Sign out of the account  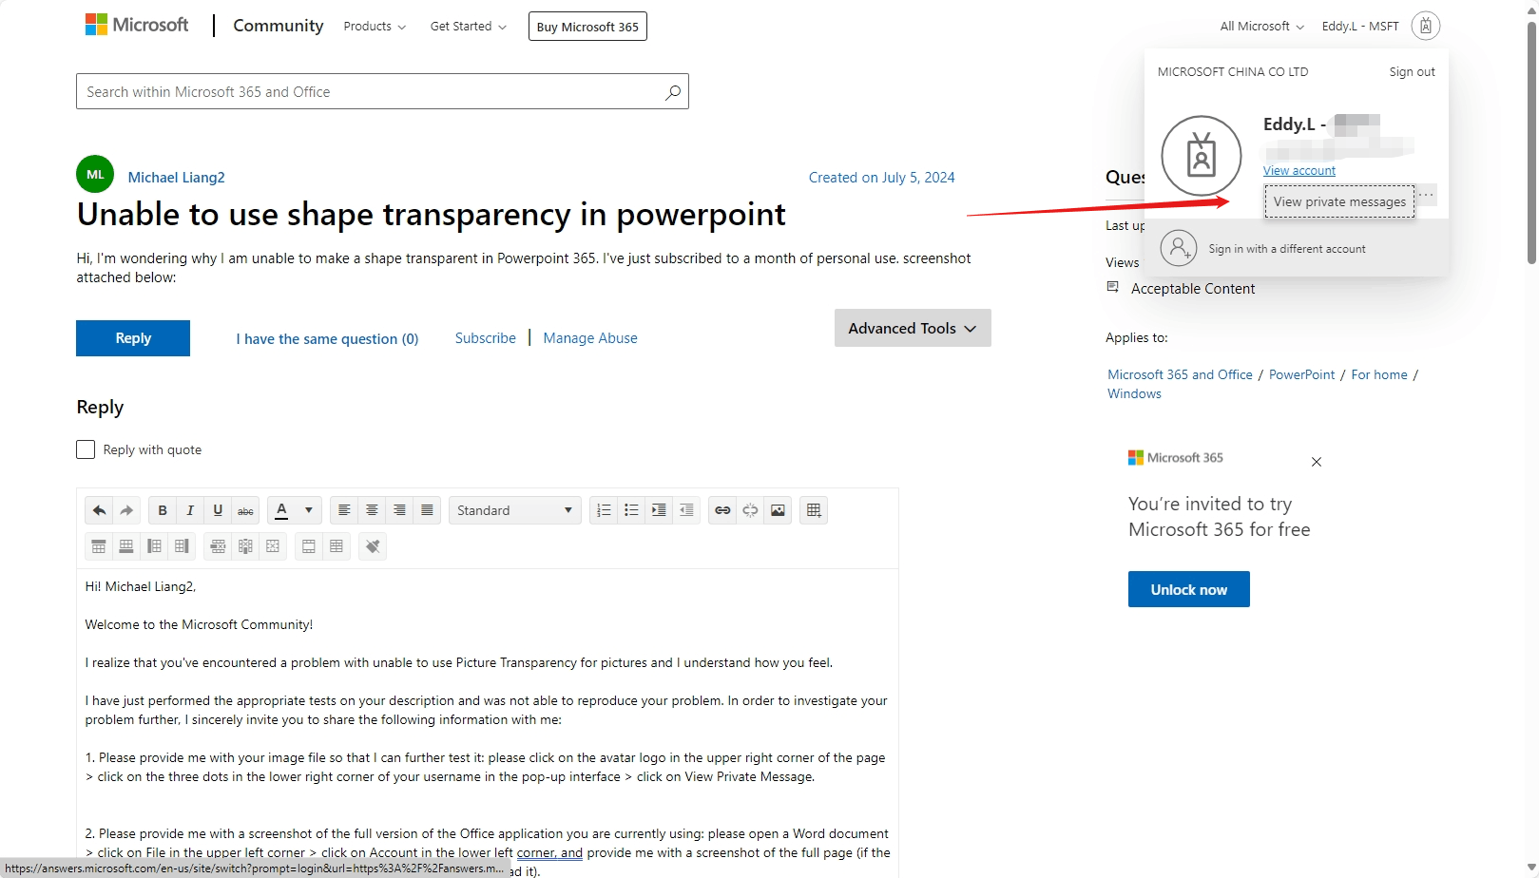pyautogui.click(x=1412, y=72)
